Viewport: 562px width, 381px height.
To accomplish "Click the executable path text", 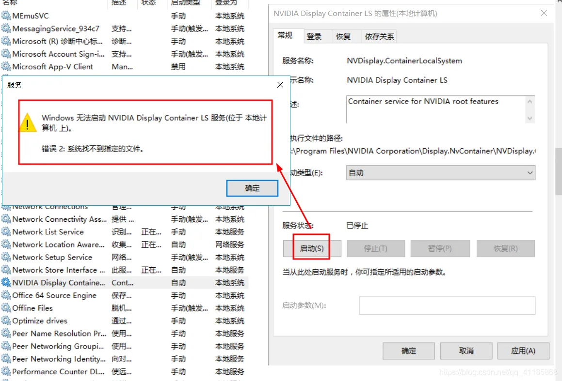I will pyautogui.click(x=414, y=151).
